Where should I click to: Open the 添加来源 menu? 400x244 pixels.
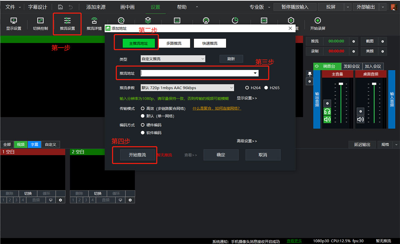pos(96,7)
